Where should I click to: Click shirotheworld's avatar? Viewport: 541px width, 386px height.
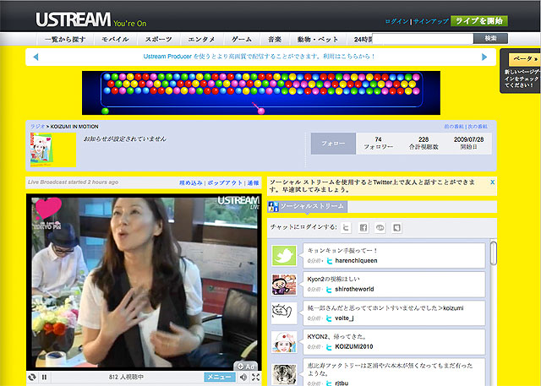click(x=284, y=285)
